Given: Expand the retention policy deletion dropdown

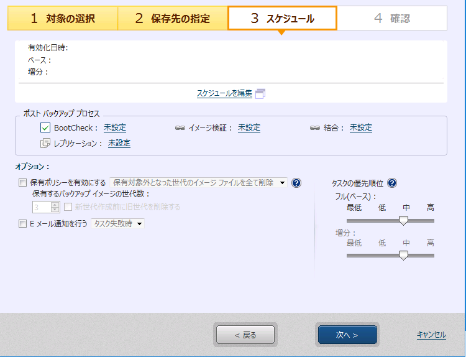Looking at the screenshot, I should tap(282, 183).
